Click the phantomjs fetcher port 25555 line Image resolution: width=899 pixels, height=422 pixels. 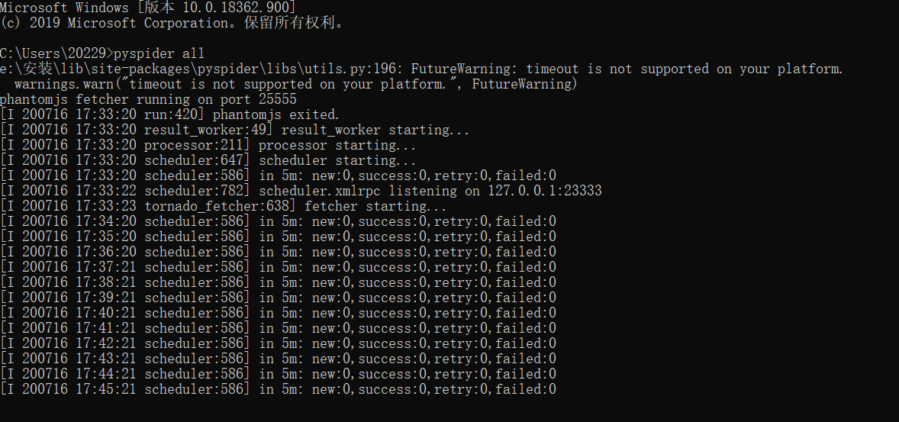click(148, 99)
